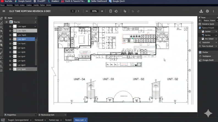This screenshot has height=122, width=218.
Task: Click the page number input field
Action: (x=73, y=11)
